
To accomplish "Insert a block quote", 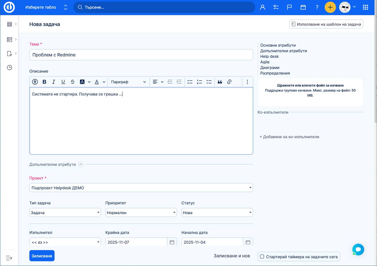I will [220, 82].
